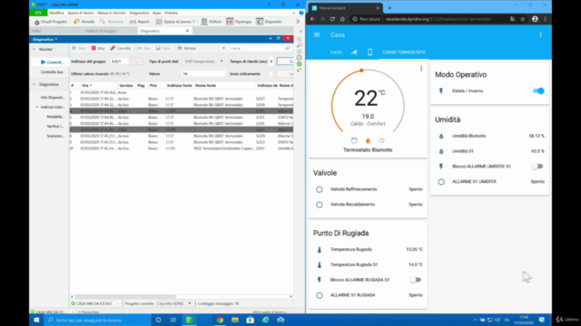
Task: Go to the browser home page
Action: [342, 19]
